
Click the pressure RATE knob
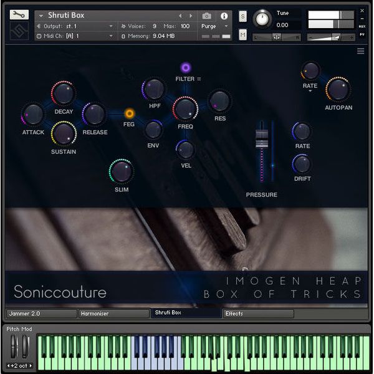tap(302, 132)
